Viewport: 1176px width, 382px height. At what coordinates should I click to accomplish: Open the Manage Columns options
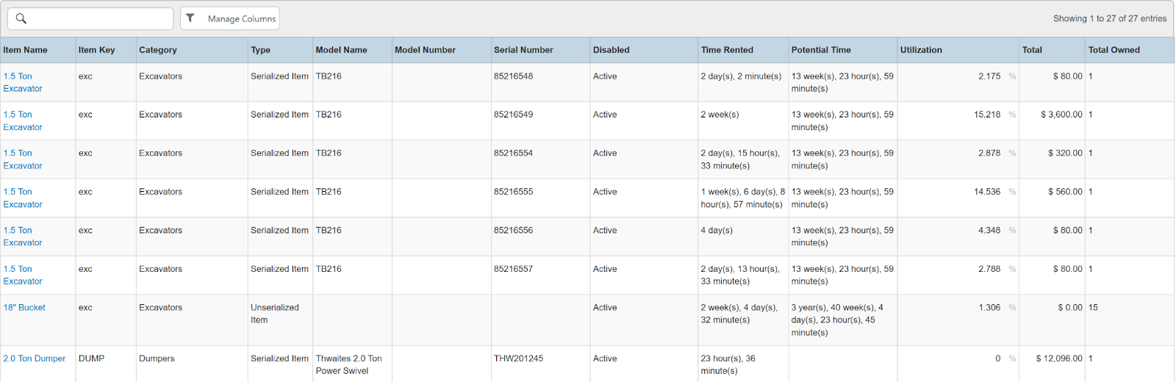(241, 19)
